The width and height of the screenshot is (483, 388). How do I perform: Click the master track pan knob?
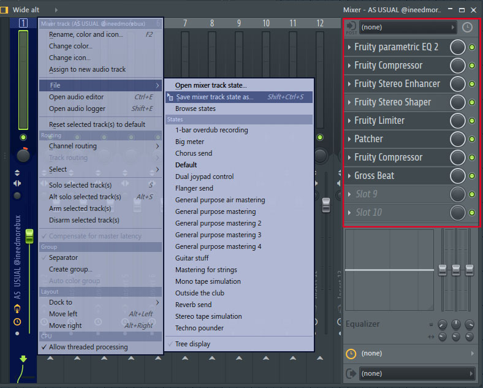[x=23, y=155]
